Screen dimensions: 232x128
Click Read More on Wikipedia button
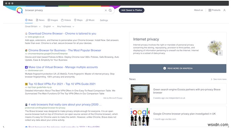[x=178, y=68]
